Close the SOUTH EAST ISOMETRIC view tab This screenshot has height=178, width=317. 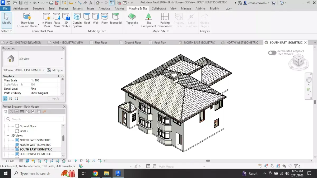[x=305, y=42]
